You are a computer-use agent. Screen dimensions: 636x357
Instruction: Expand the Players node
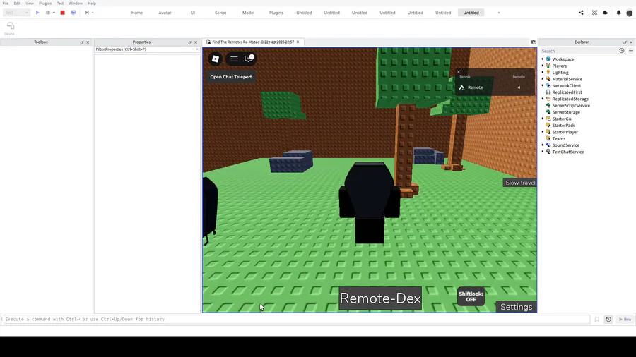point(543,66)
